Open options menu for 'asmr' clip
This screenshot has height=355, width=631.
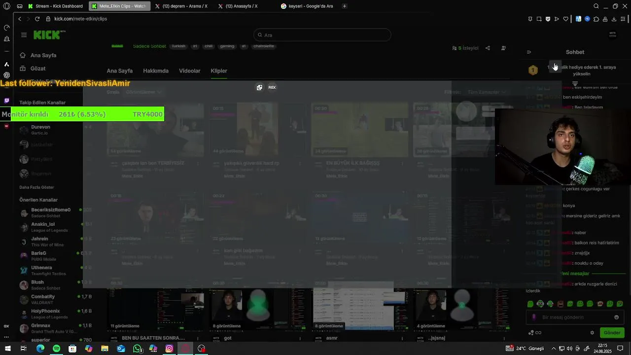pos(402,338)
